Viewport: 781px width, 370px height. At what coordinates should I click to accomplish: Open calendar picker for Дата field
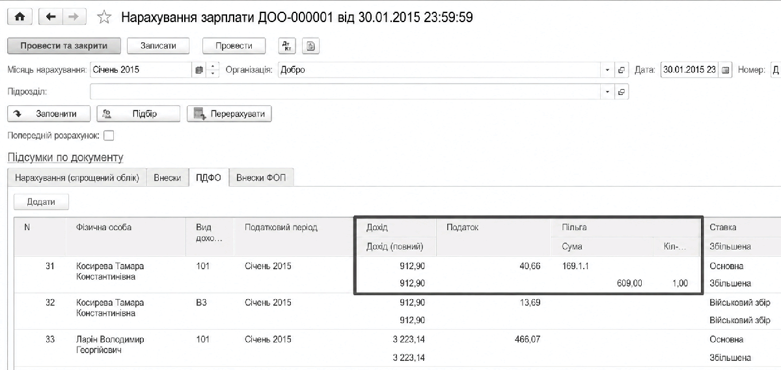point(726,70)
